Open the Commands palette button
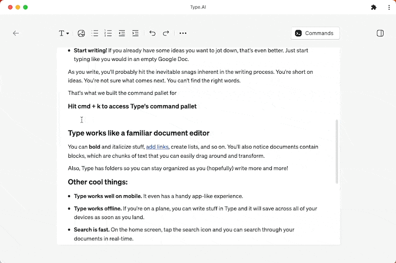Viewport: 396px width, 263px height. click(x=315, y=33)
